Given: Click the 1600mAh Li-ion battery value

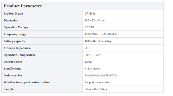Looking at the screenshot, I should [x=98, y=41].
